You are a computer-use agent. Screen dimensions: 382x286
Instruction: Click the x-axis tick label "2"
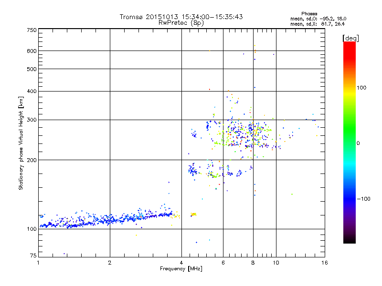pyautogui.click(x=110, y=263)
